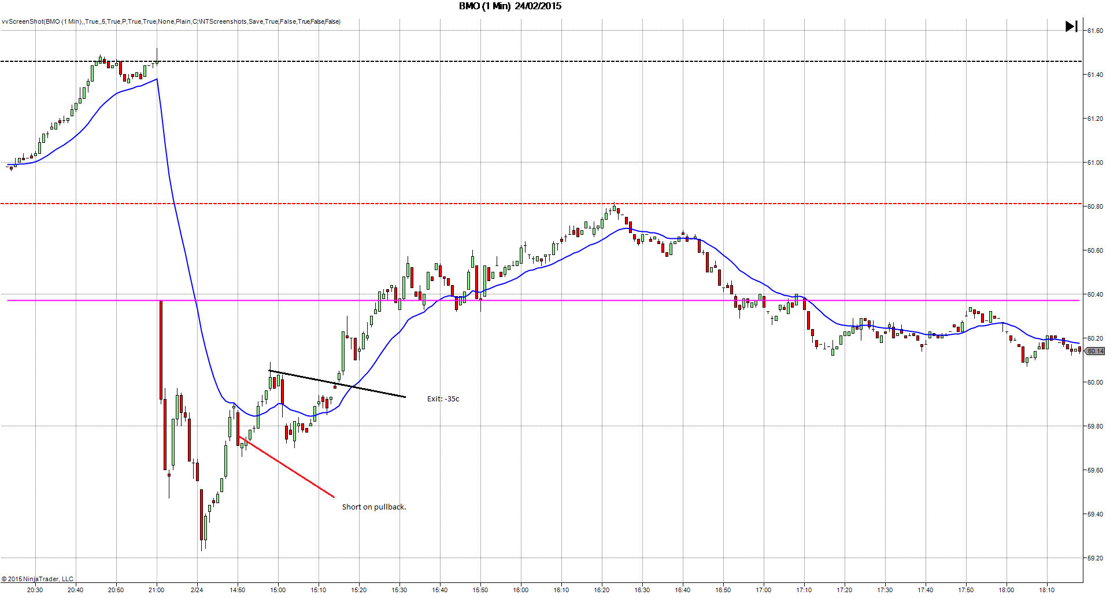Click the 17:50 time axis label
This screenshot has width=1110, height=598.
point(965,590)
